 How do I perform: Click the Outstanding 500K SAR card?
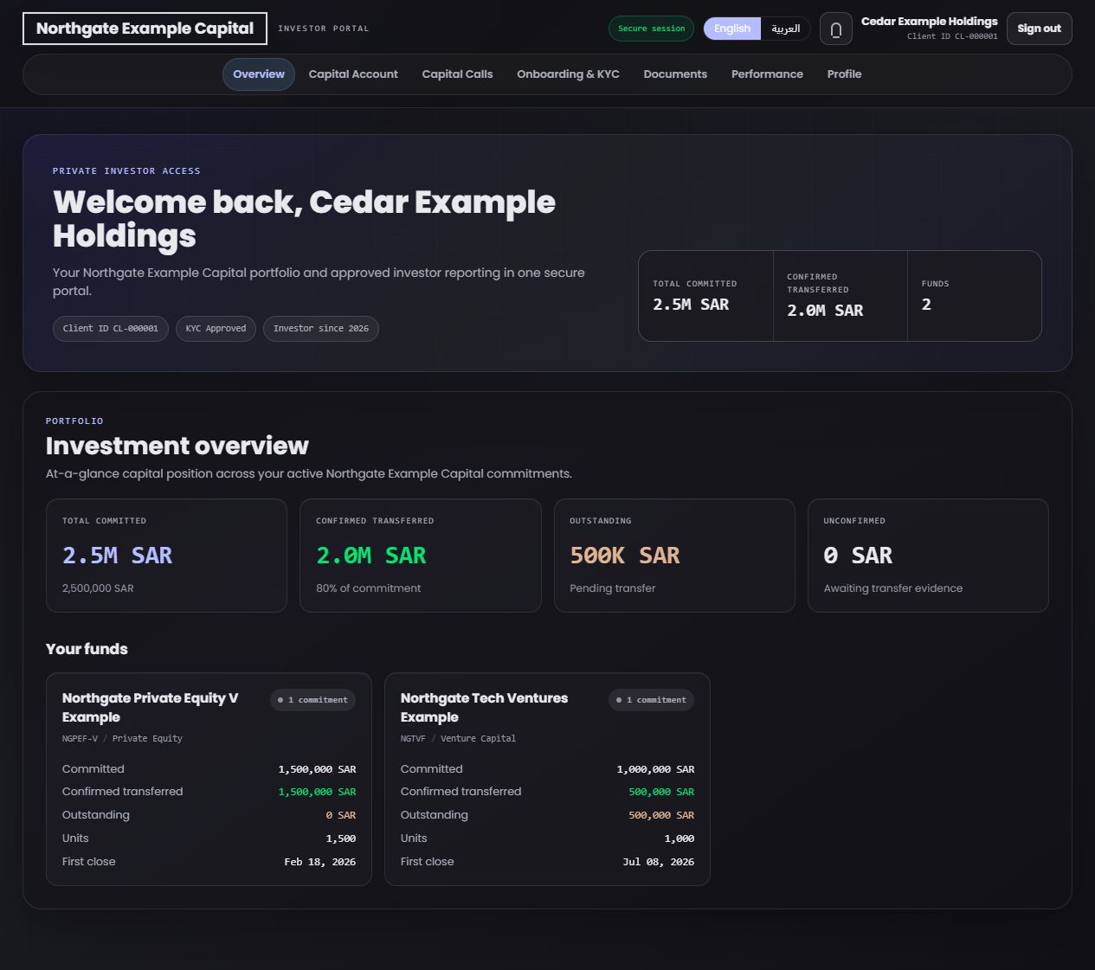674,556
